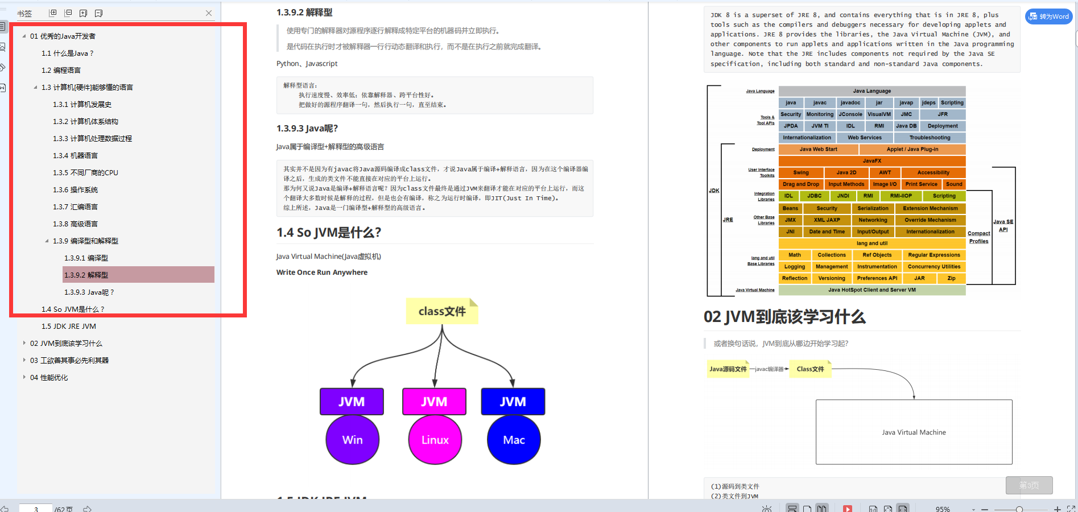Image resolution: width=1078 pixels, height=512 pixels.
Task: Open bookmark 1.3.3 计算机处理数据过程
Action: (92, 138)
